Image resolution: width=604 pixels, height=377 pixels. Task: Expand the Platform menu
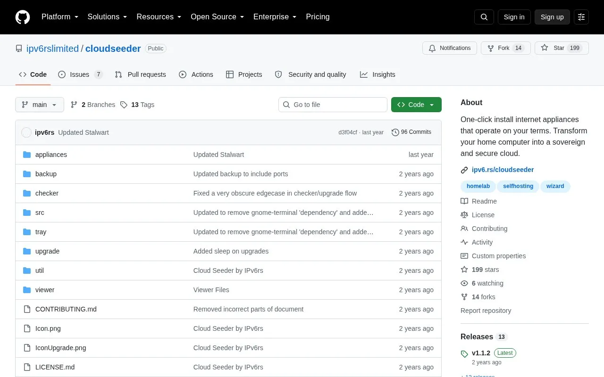60,17
